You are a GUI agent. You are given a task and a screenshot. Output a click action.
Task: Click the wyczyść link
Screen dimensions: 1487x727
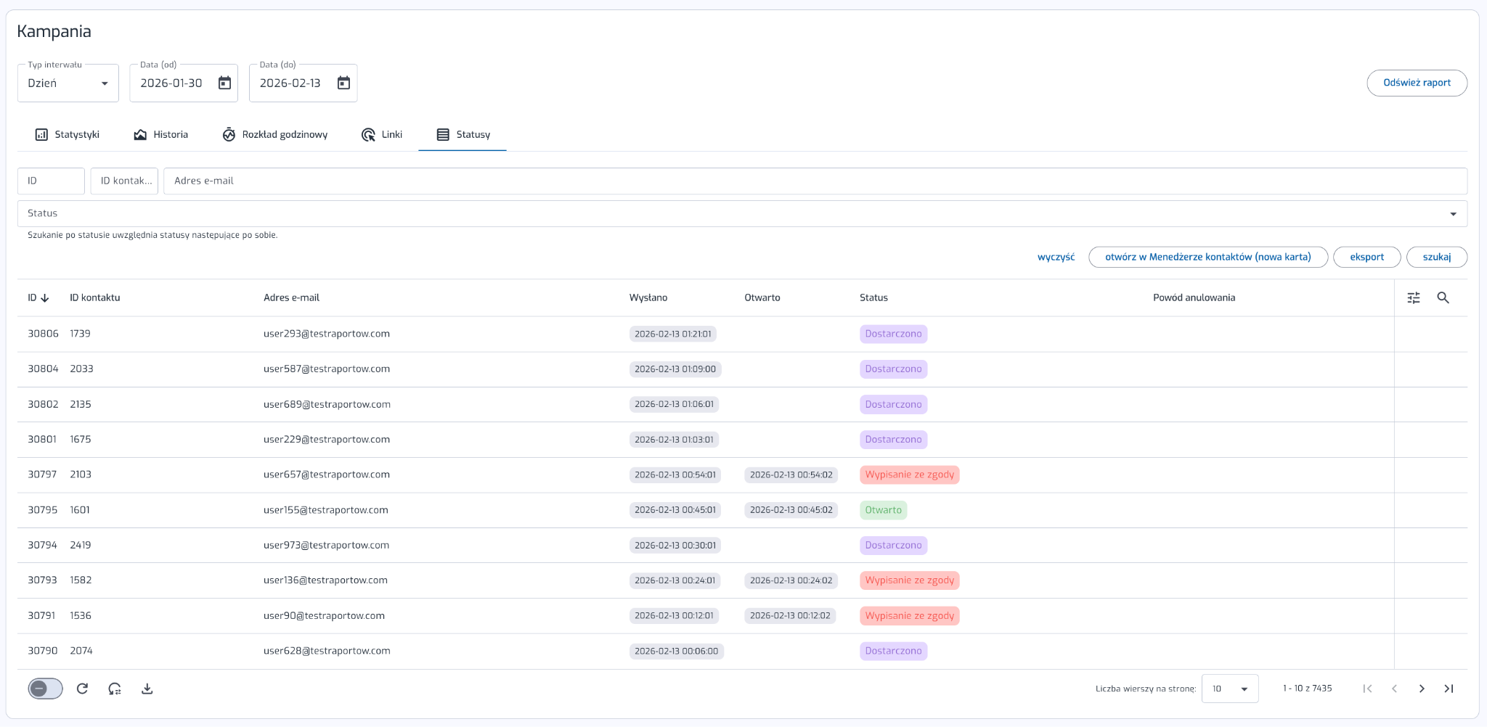pos(1056,257)
